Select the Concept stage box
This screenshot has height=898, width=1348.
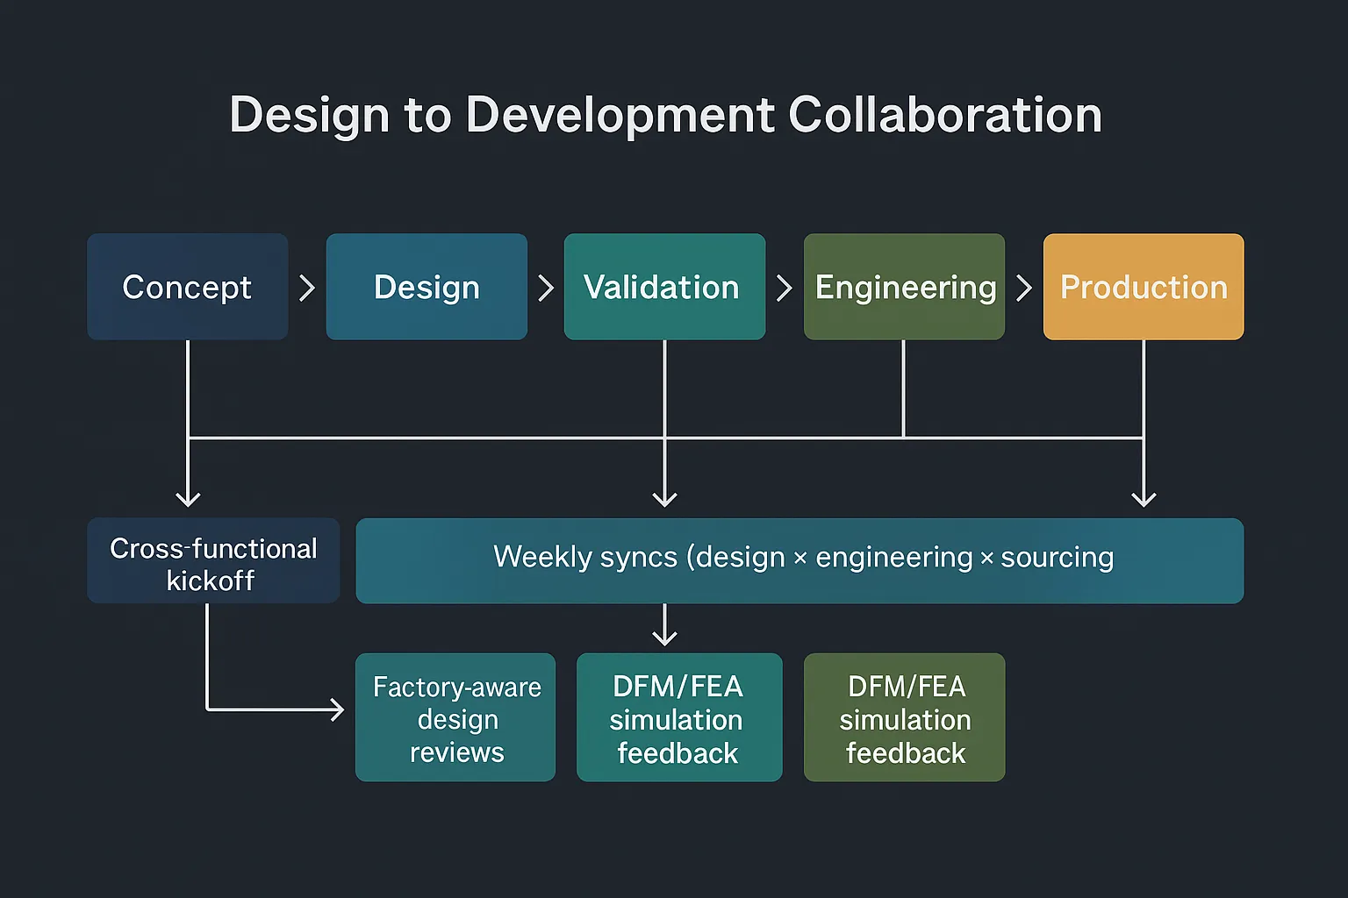click(188, 287)
